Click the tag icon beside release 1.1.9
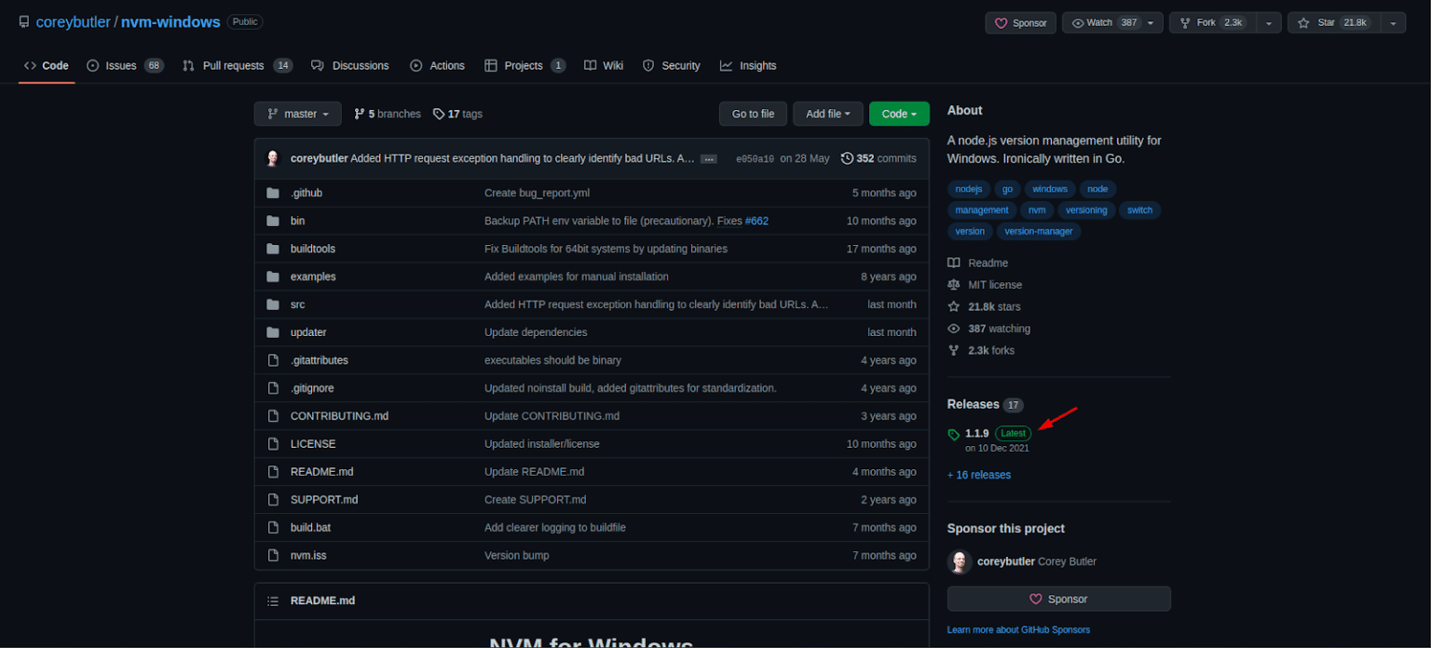The width and height of the screenshot is (1431, 648). [953, 433]
